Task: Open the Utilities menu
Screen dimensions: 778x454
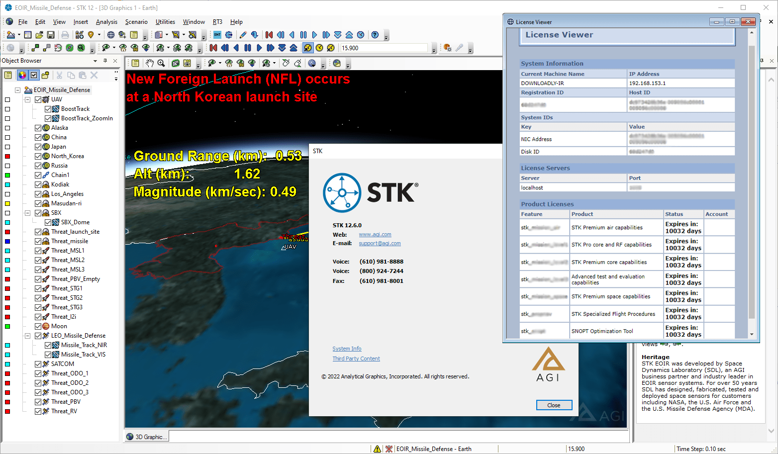Action: click(x=165, y=22)
